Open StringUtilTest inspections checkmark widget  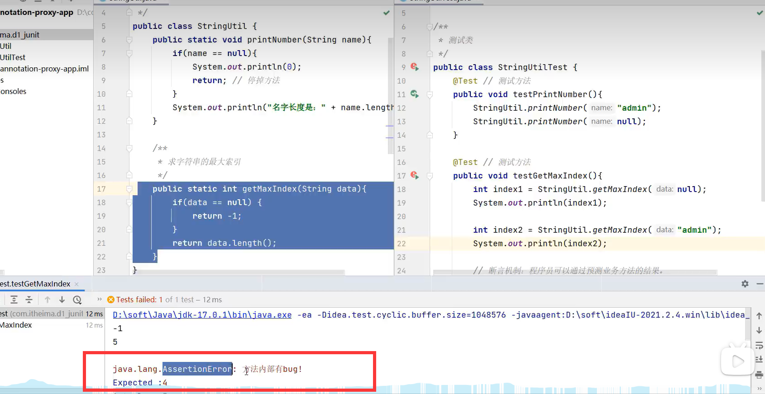(760, 13)
